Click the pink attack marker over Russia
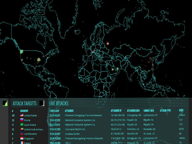The height and width of the screenshot is (144, 192). pos(108,43)
